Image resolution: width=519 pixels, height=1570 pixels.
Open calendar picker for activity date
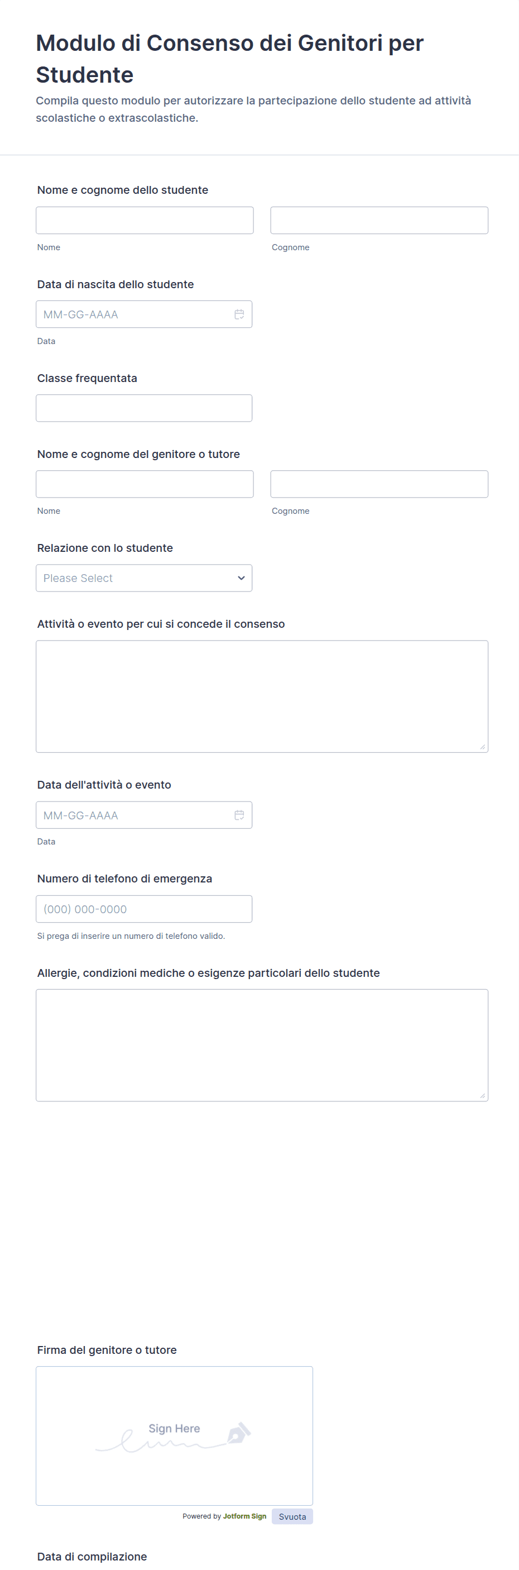click(x=239, y=815)
